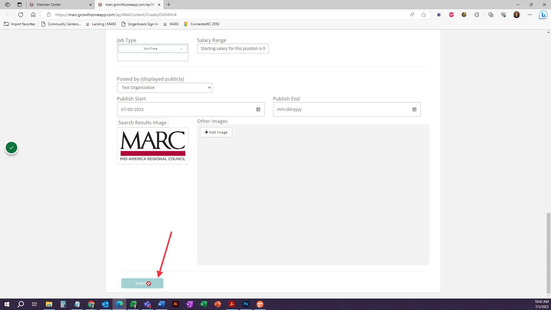Screen dimensions: 551x310
Task: Open new browser tab
Action: tap(169, 5)
